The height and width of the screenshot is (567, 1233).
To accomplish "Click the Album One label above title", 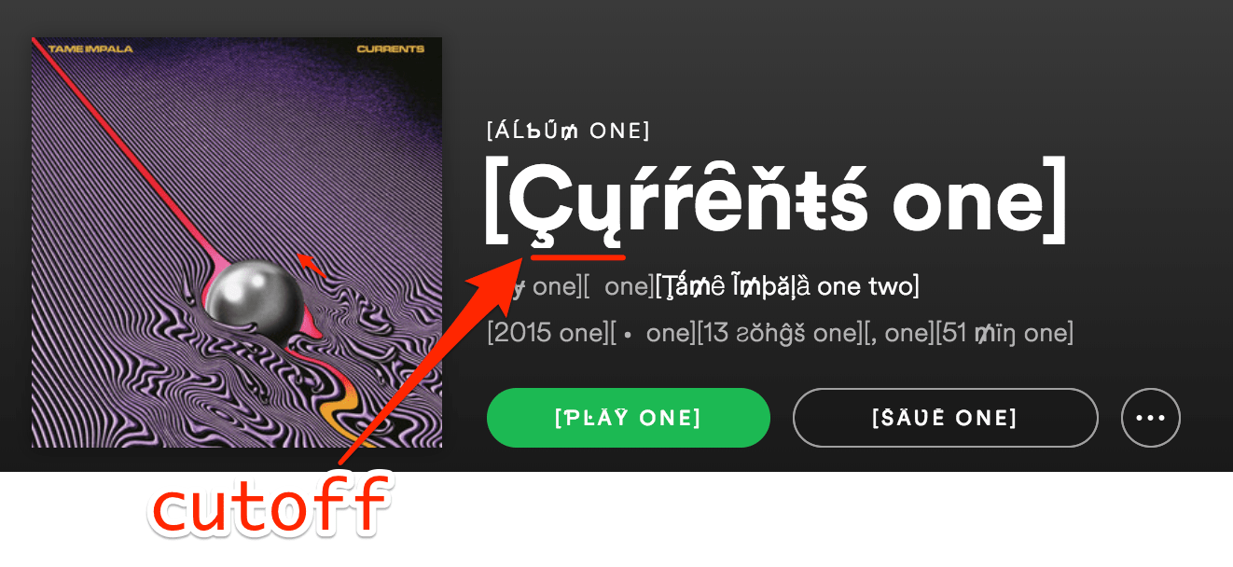I will [x=568, y=131].
